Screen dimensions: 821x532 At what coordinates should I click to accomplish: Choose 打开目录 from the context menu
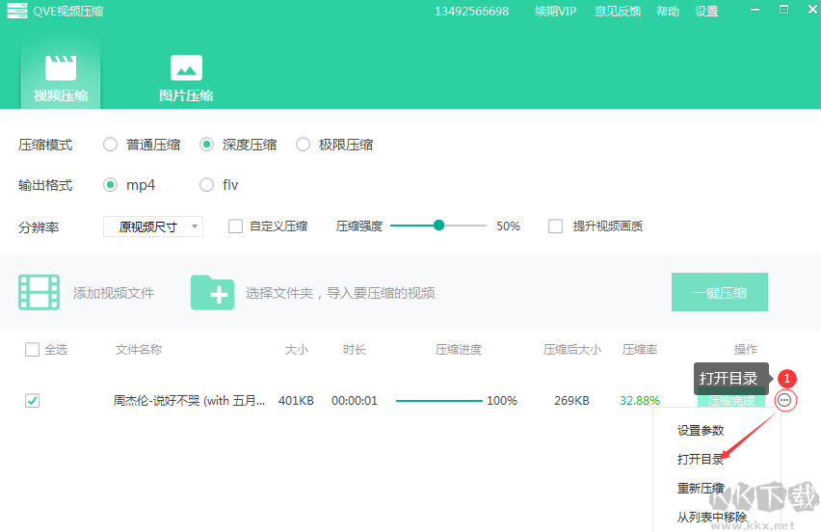pyautogui.click(x=701, y=460)
